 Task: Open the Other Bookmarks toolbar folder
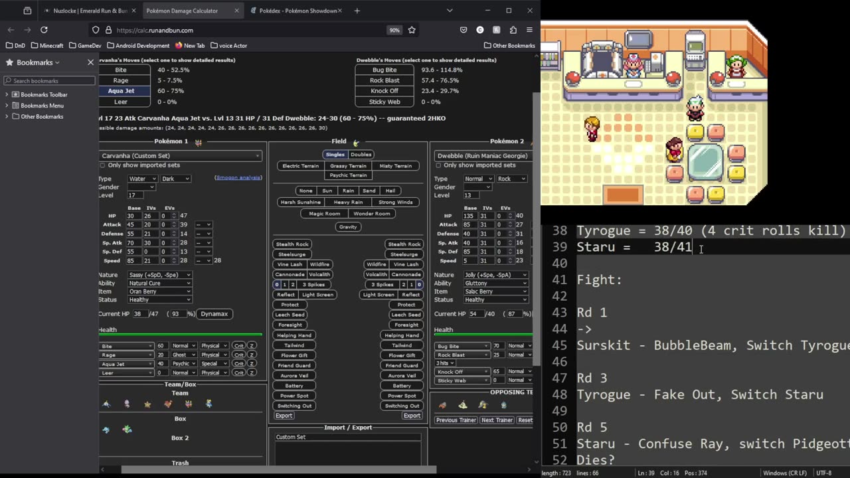click(x=509, y=46)
